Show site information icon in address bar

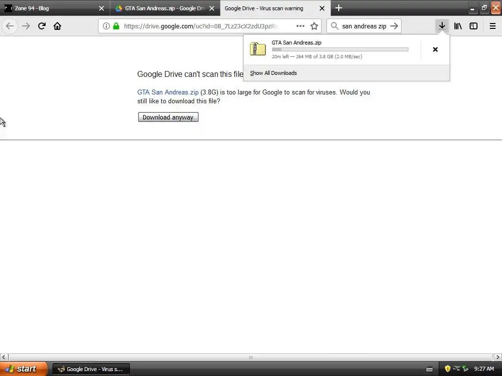(x=106, y=26)
